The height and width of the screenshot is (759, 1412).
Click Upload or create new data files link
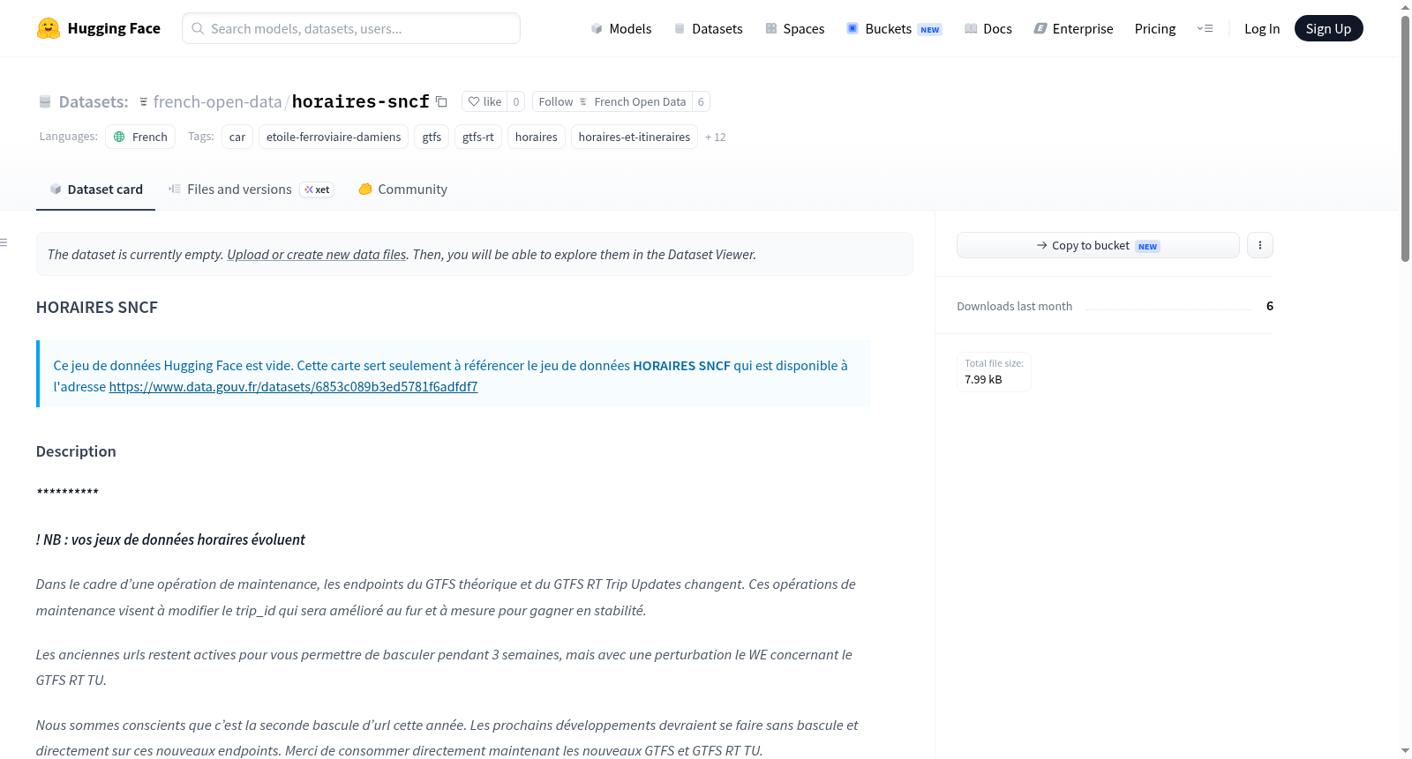click(317, 255)
